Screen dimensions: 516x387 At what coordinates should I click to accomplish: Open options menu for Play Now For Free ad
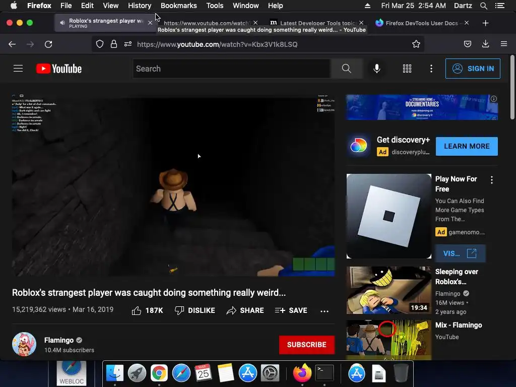point(492,180)
